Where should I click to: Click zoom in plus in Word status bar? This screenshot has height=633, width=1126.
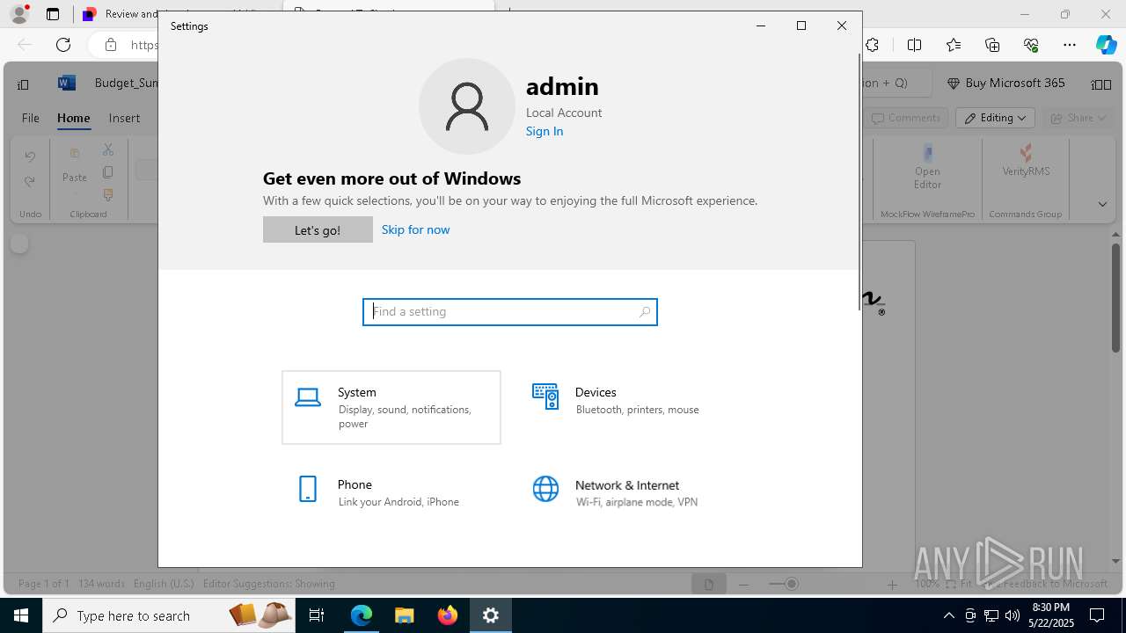[892, 584]
